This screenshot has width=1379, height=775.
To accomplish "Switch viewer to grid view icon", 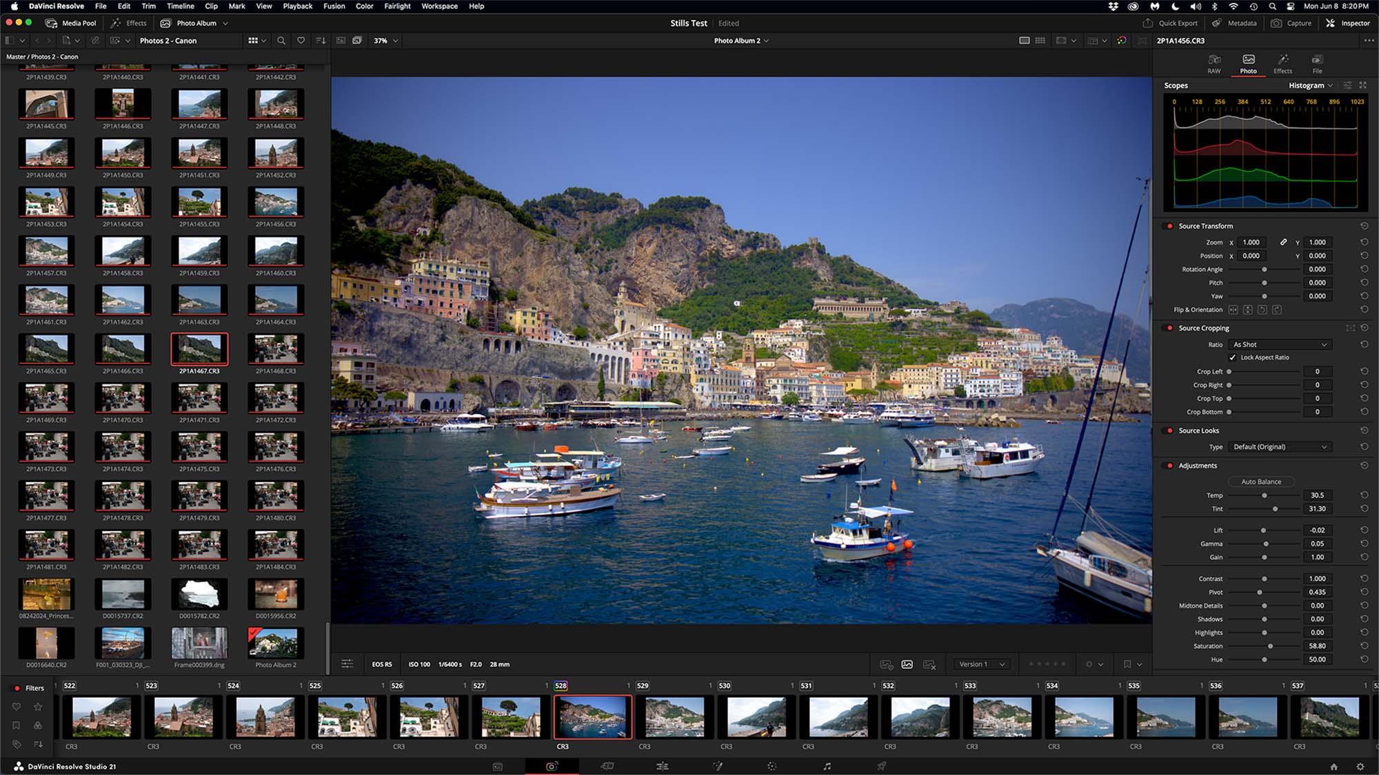I will [1040, 41].
